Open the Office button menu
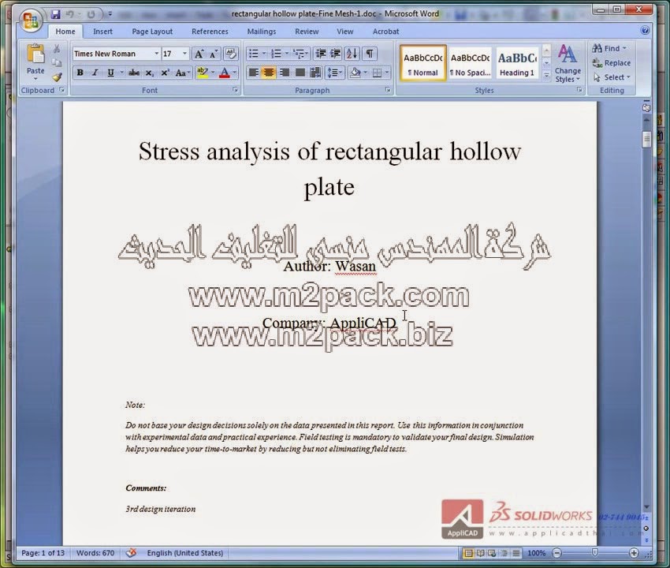 [x=31, y=21]
